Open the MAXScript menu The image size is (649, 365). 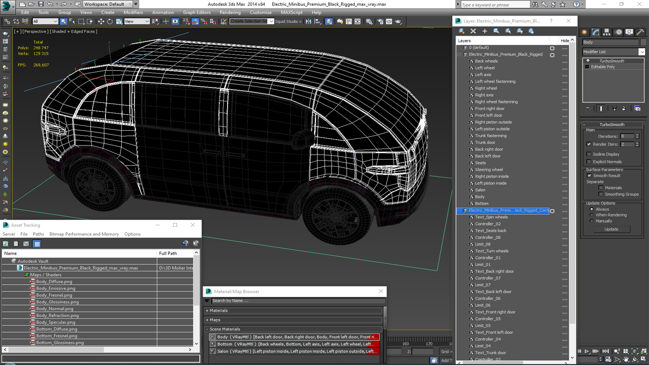291,13
